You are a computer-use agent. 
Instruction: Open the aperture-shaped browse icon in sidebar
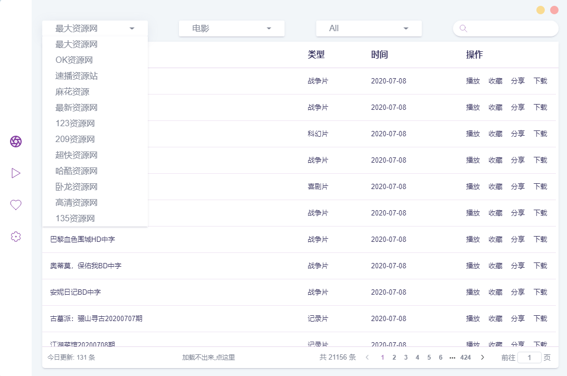(16, 142)
